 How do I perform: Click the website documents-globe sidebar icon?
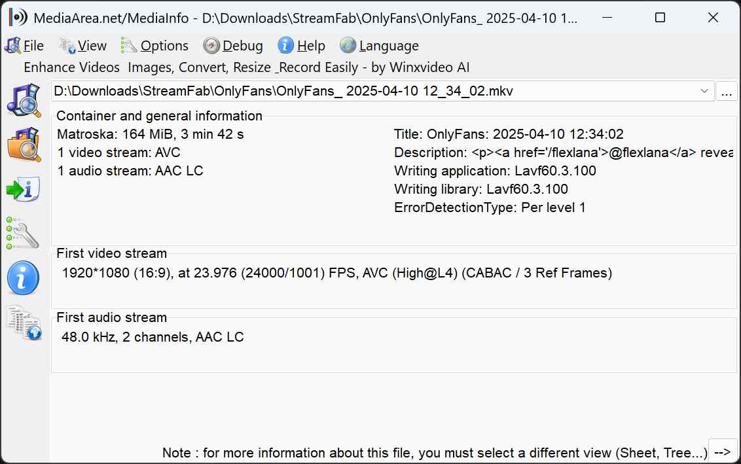(x=24, y=323)
